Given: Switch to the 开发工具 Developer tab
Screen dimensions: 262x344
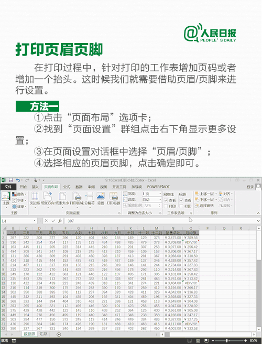Looking at the screenshot, I should [x=119, y=187].
